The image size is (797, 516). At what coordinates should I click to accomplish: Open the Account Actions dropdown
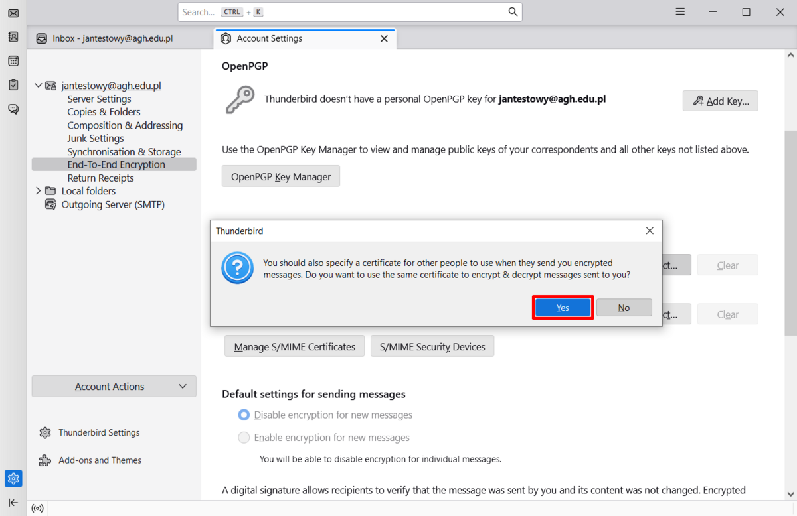pos(114,387)
